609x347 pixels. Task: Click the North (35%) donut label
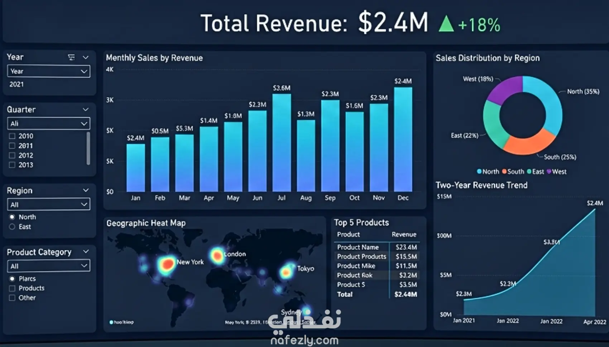(583, 92)
